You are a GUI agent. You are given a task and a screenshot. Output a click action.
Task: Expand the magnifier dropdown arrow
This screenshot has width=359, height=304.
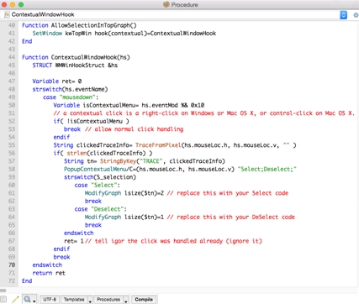click(x=34, y=301)
